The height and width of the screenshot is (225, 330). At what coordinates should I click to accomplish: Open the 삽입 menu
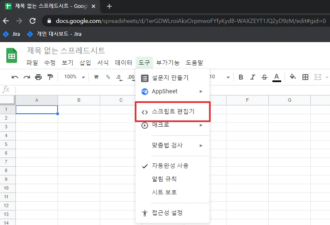coord(85,62)
